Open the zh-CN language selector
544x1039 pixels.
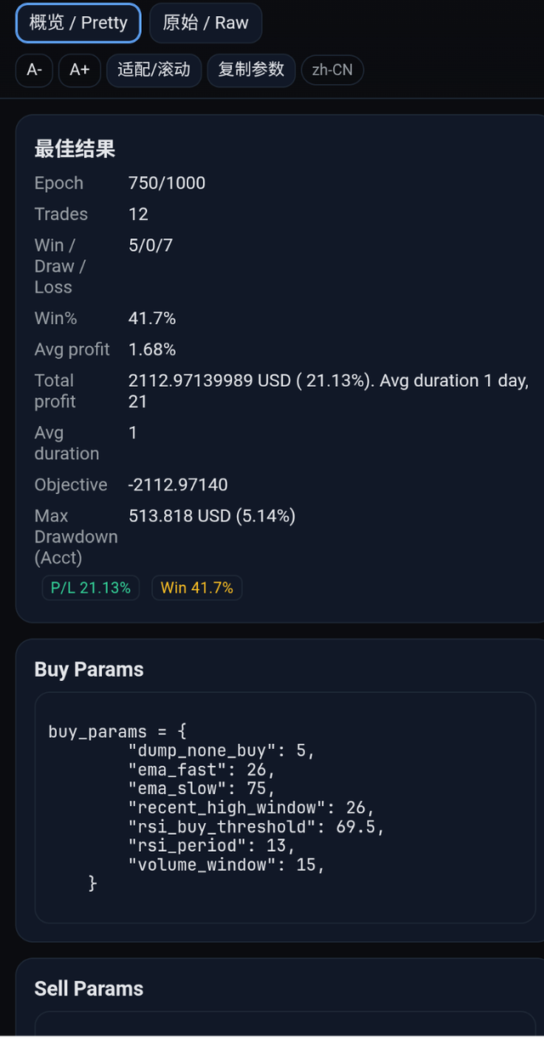point(331,71)
